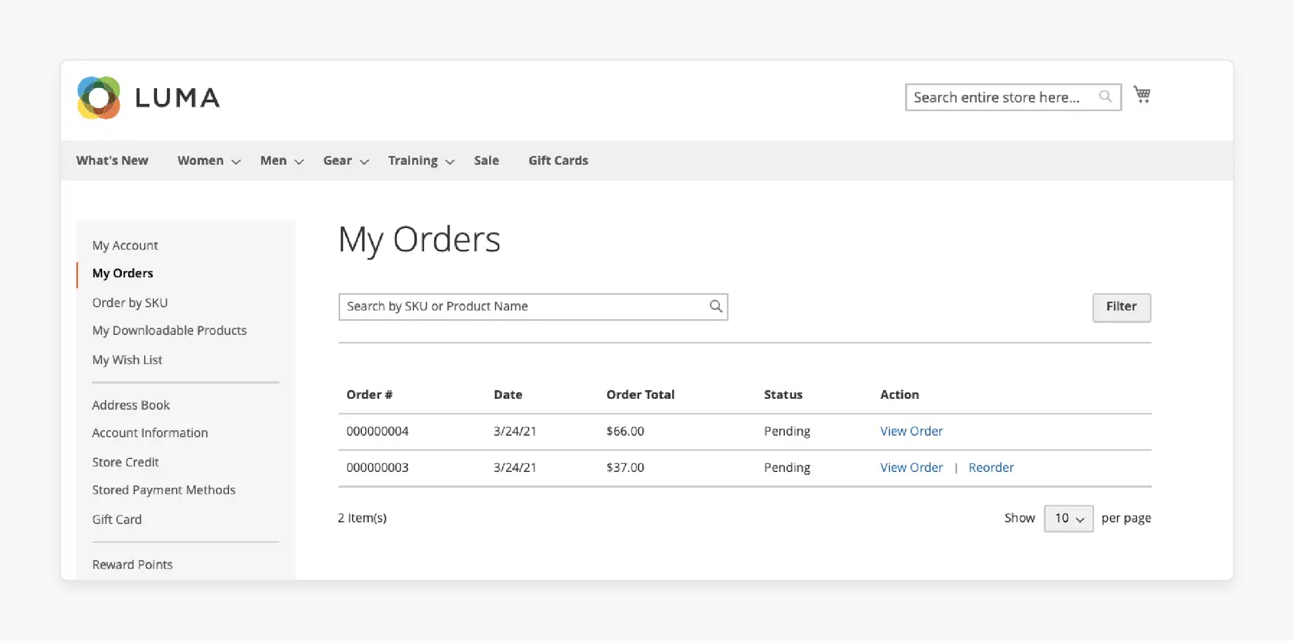
Task: Click 3/24/21 date of order 000000004
Action: point(515,431)
